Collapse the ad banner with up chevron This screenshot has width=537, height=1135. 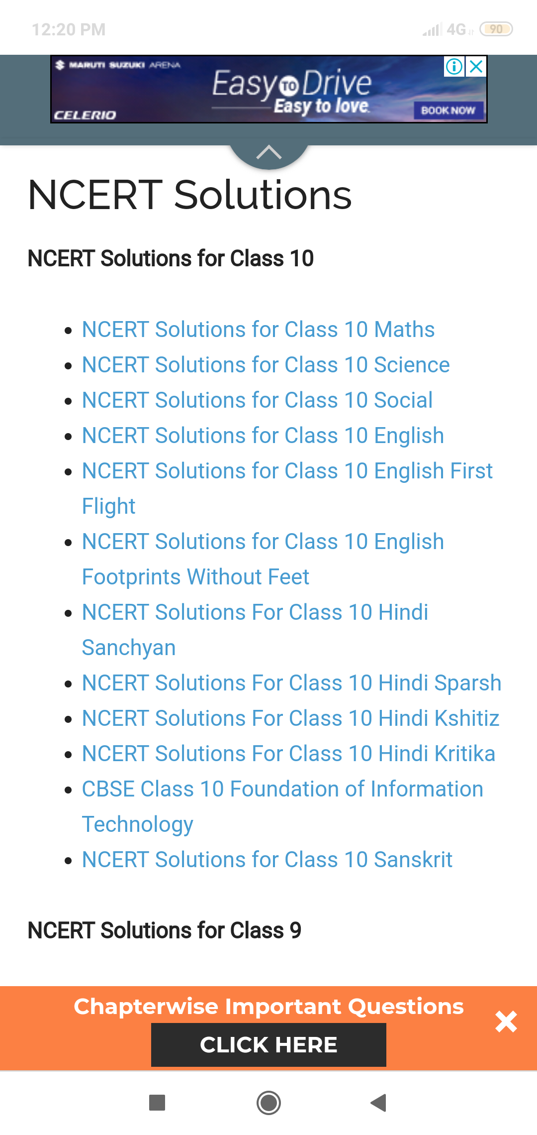(269, 152)
